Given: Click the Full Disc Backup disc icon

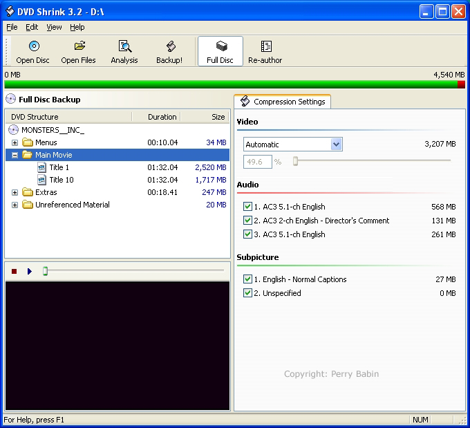Looking at the screenshot, I should [x=10, y=99].
